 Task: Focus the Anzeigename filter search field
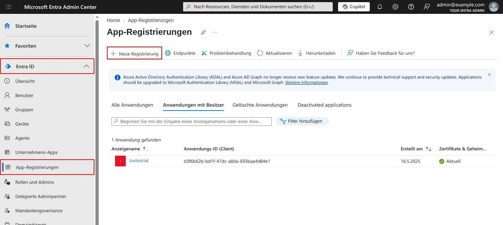click(192, 122)
